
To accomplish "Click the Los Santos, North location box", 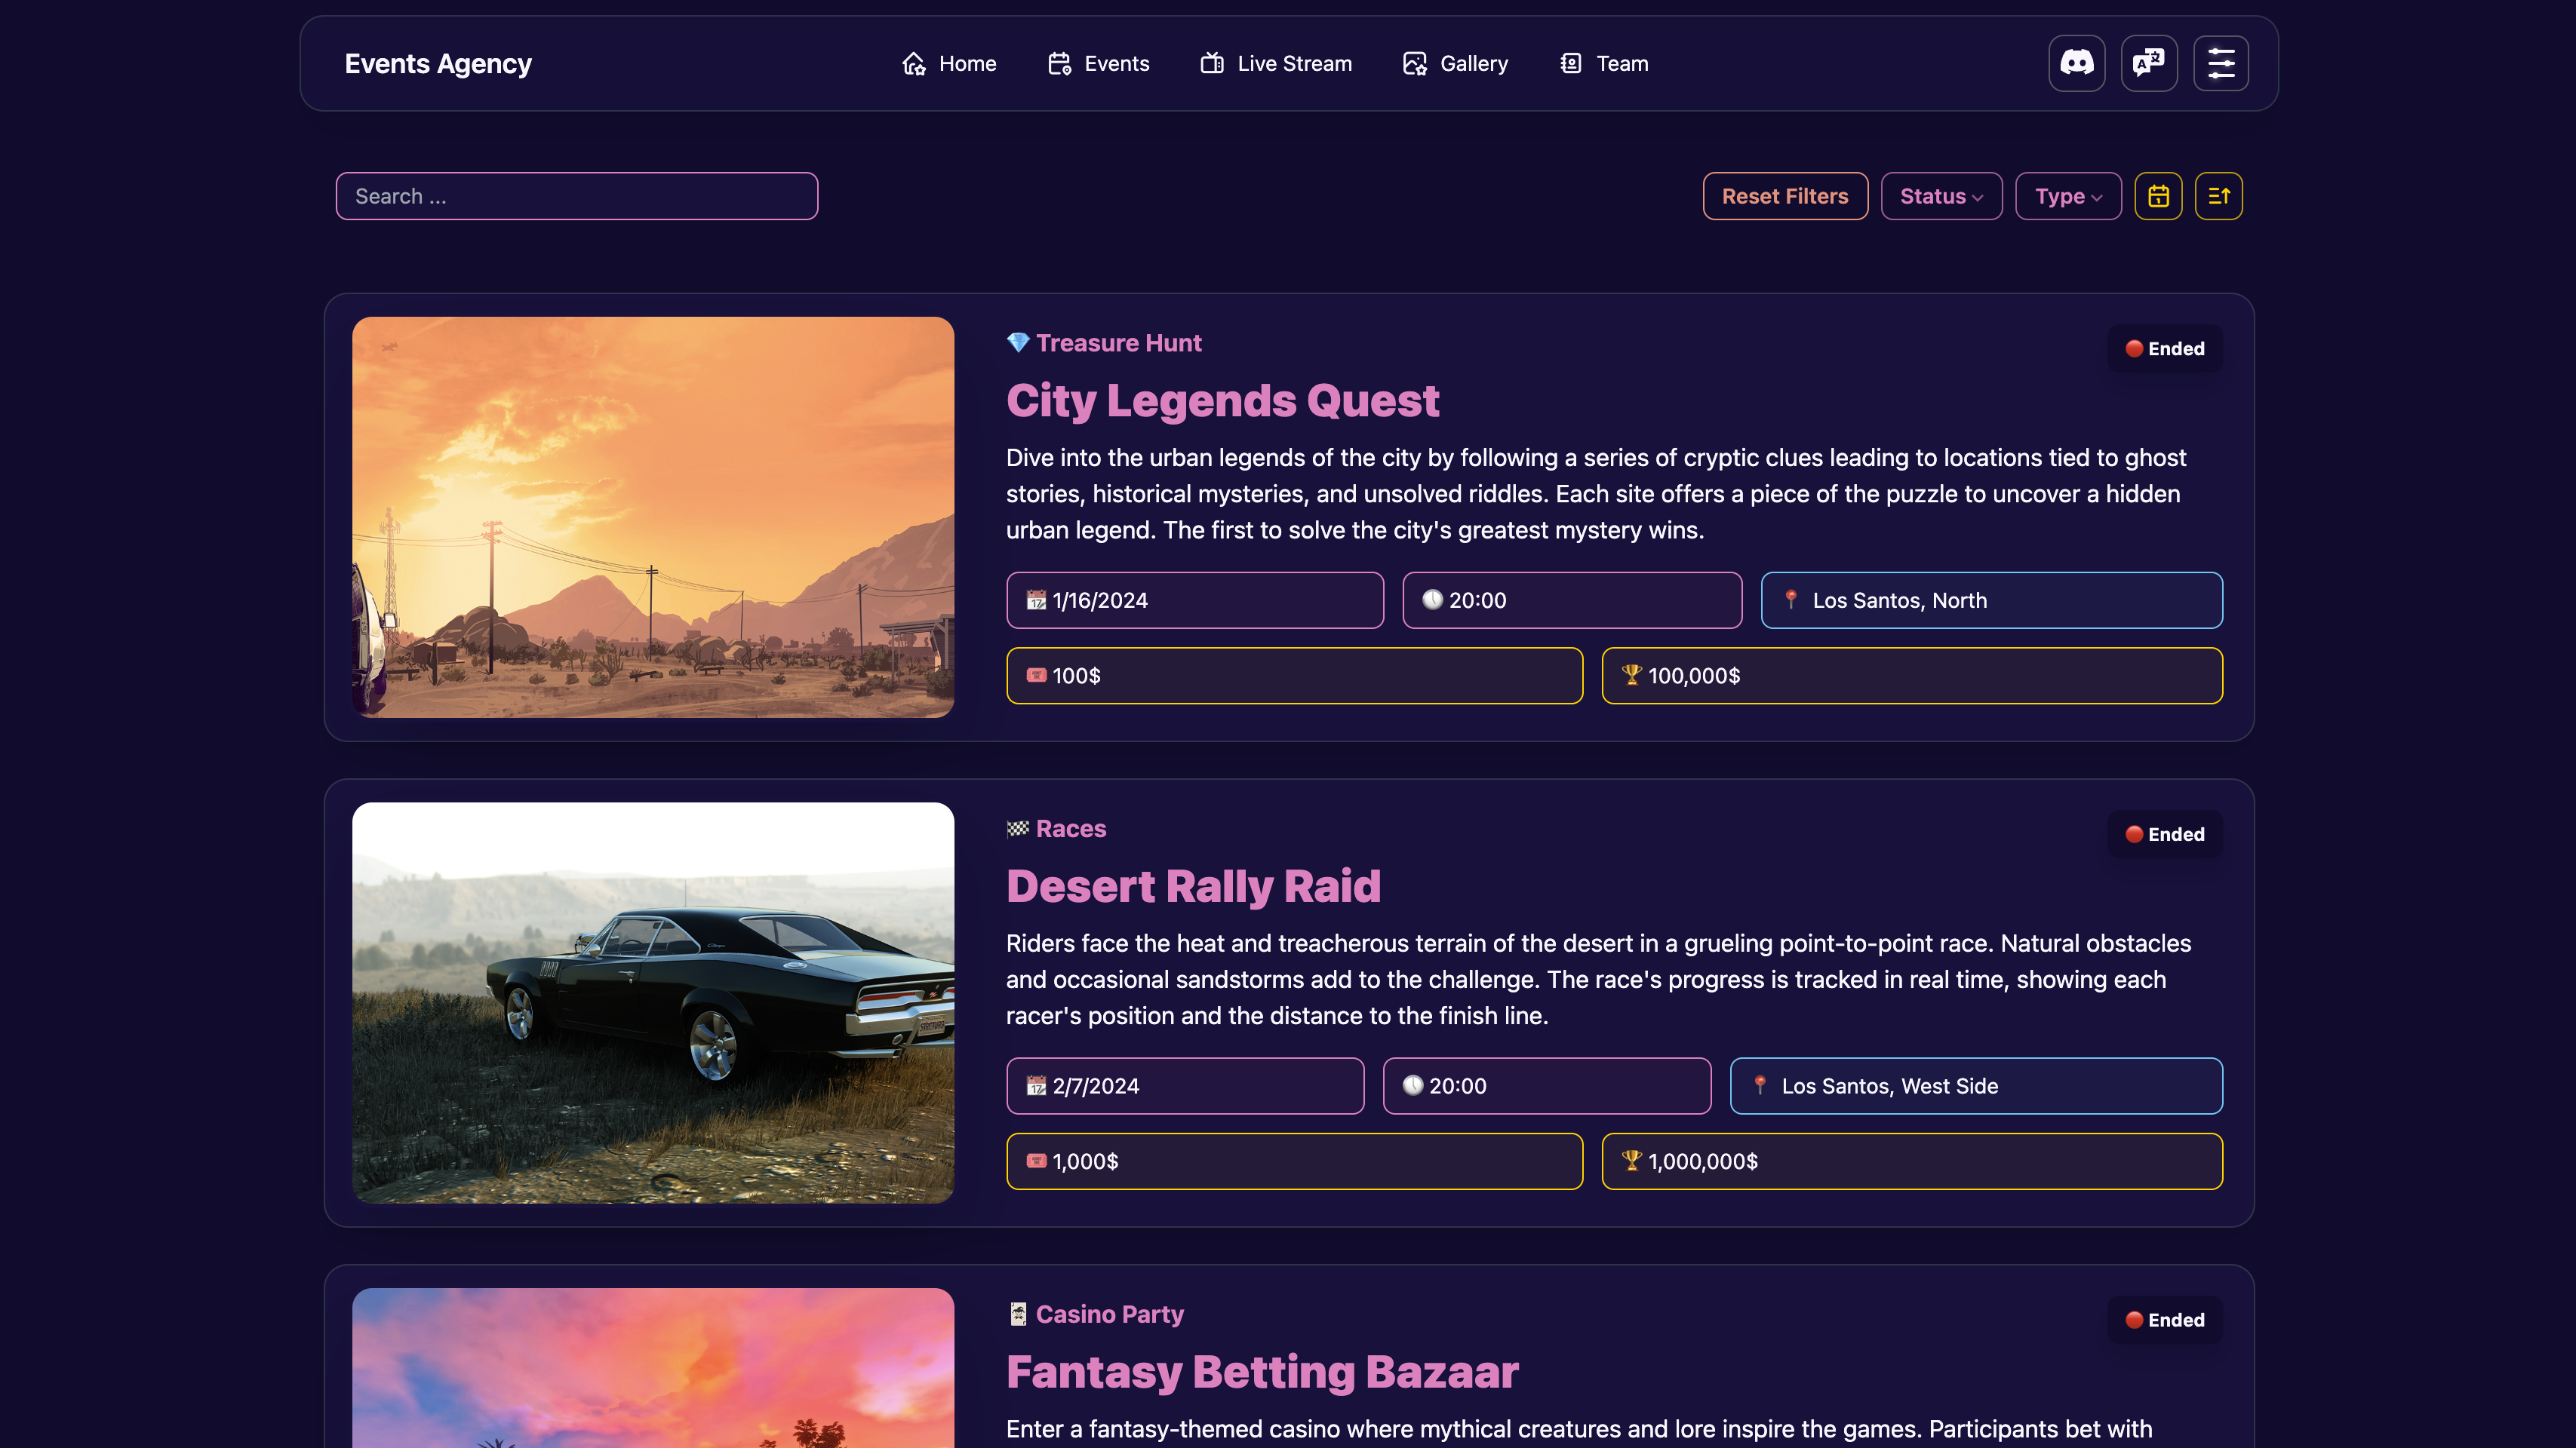I will (x=1990, y=600).
